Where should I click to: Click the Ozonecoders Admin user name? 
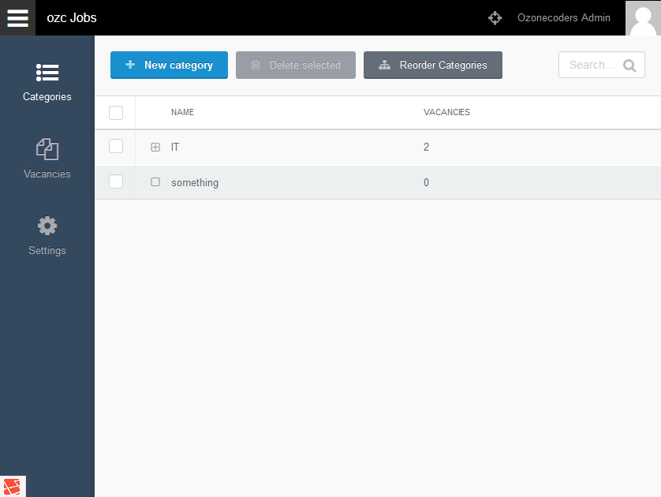[x=564, y=17]
